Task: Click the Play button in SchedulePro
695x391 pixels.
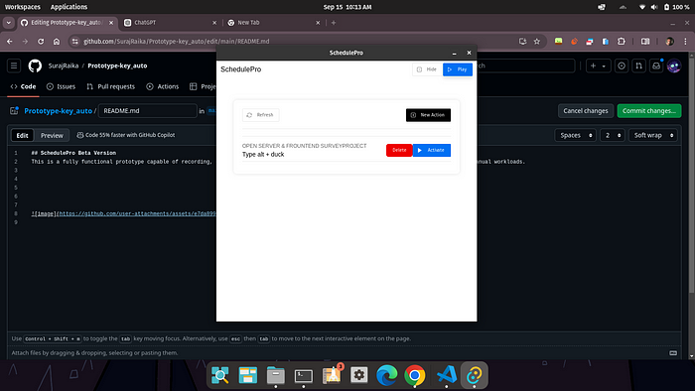Action: (x=458, y=69)
